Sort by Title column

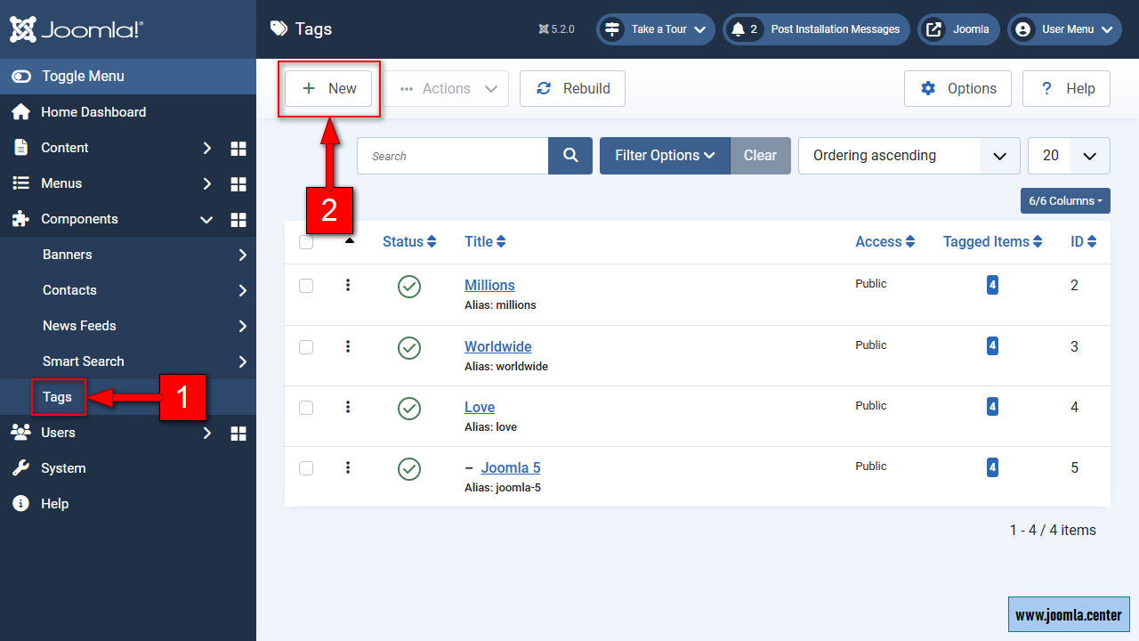[485, 241]
